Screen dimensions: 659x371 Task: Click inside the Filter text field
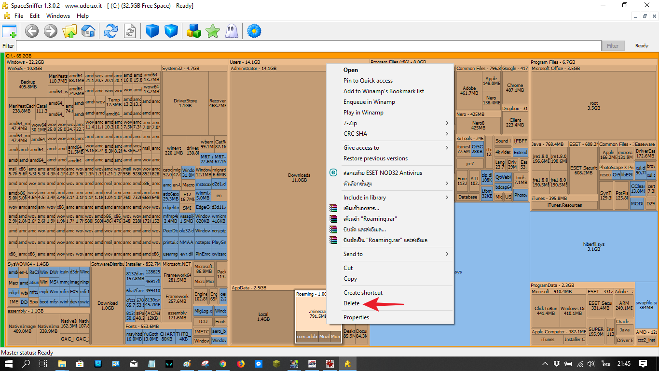308,46
